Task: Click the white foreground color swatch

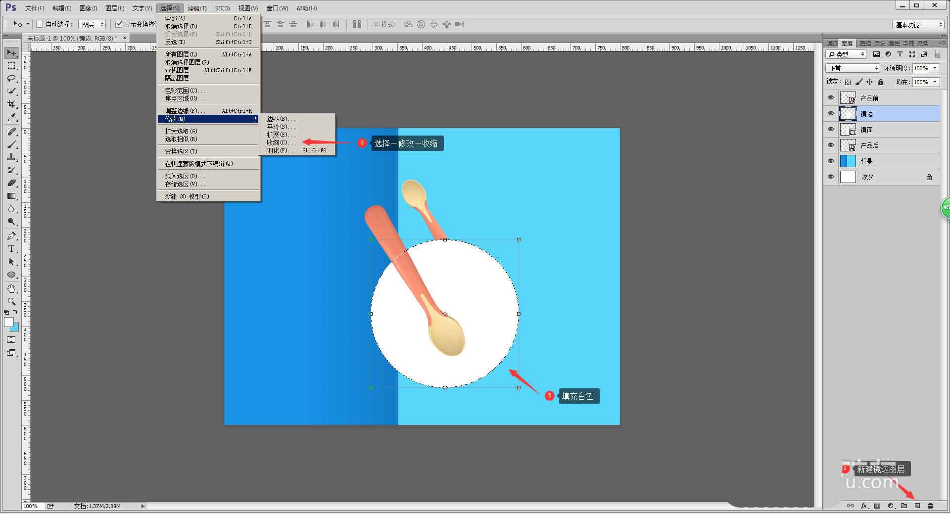Action: click(8, 323)
